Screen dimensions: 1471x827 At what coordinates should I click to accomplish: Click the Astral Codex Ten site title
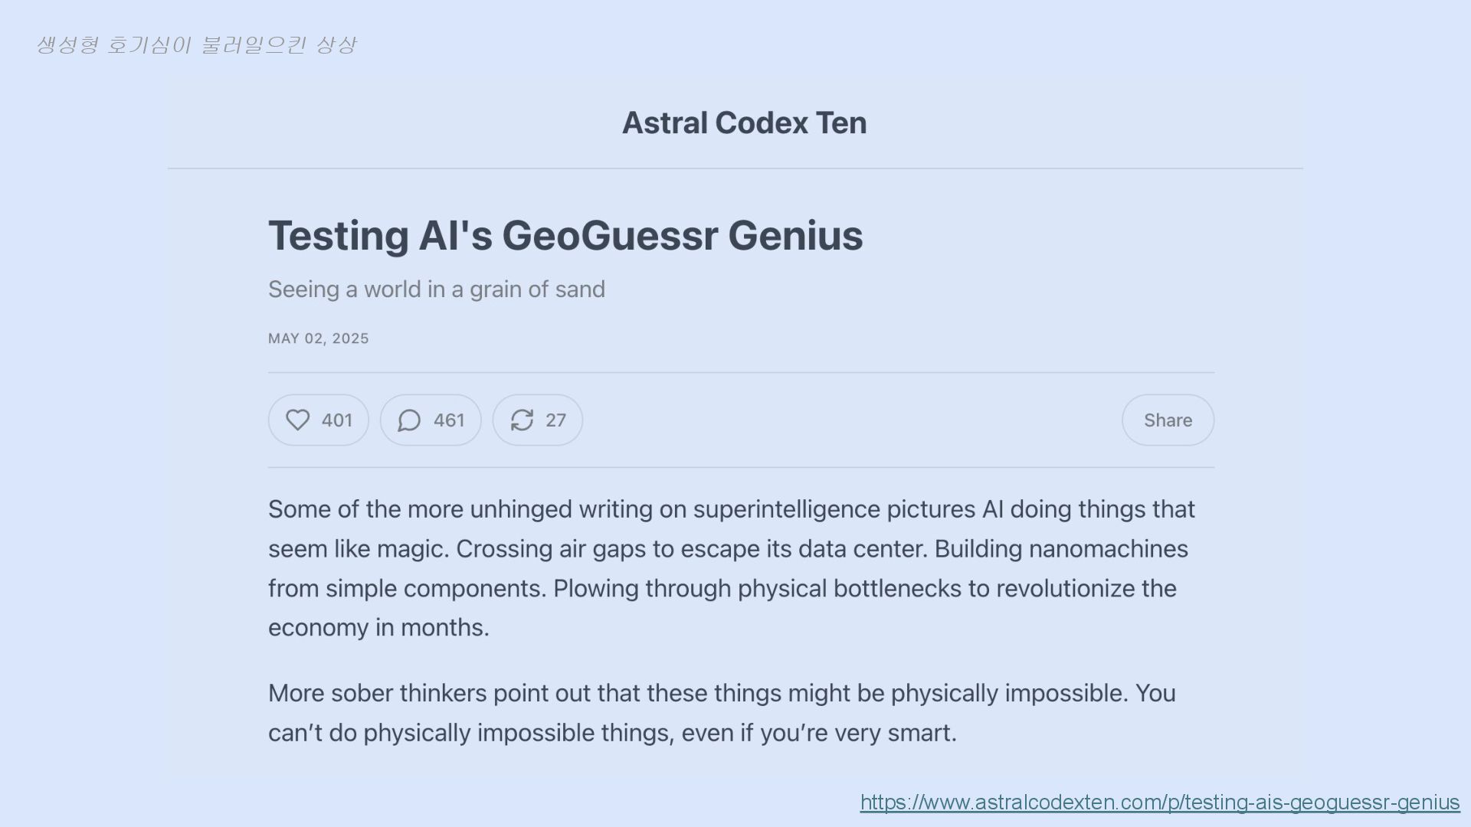click(744, 123)
